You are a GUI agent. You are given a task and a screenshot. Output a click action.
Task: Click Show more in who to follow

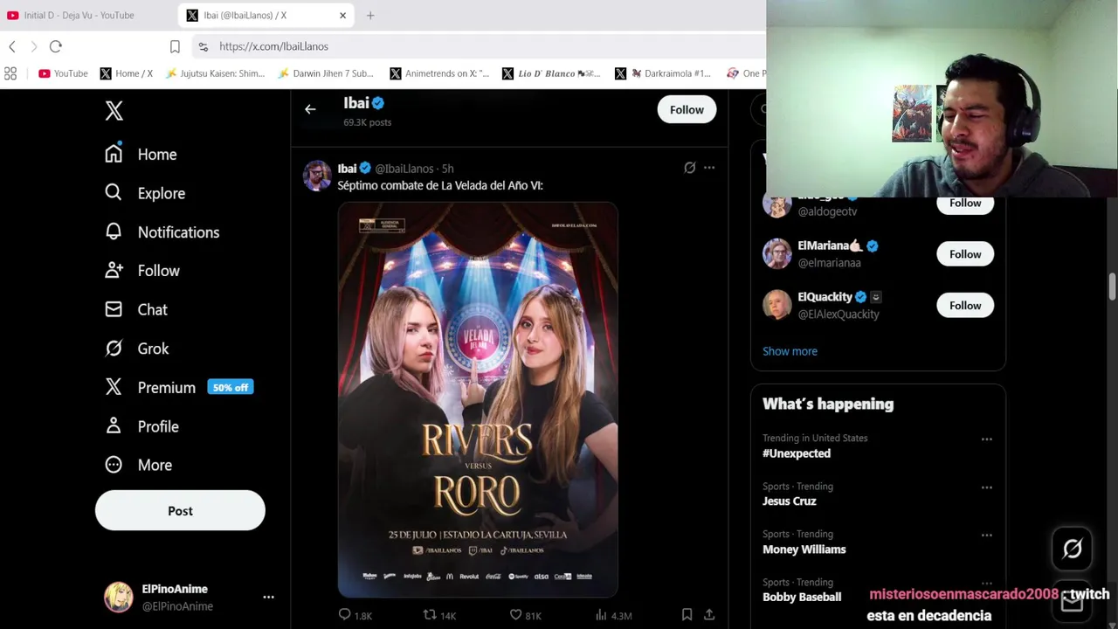(x=790, y=351)
